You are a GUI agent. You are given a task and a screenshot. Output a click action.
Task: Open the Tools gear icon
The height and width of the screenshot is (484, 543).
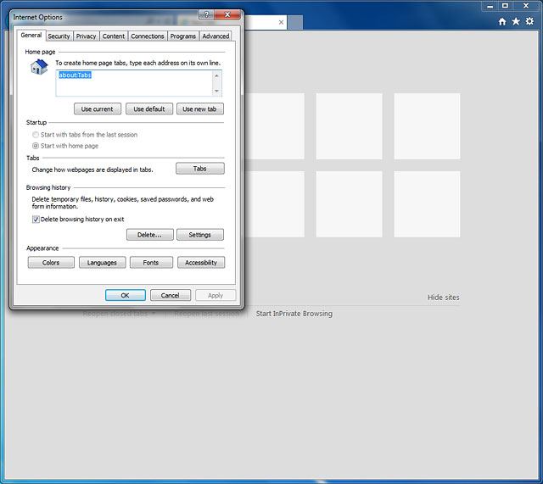pos(529,21)
